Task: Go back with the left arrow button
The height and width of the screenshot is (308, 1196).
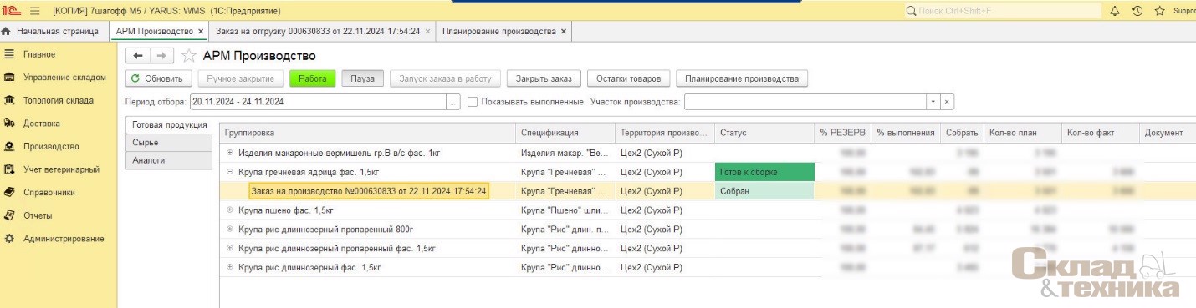Action: click(138, 56)
